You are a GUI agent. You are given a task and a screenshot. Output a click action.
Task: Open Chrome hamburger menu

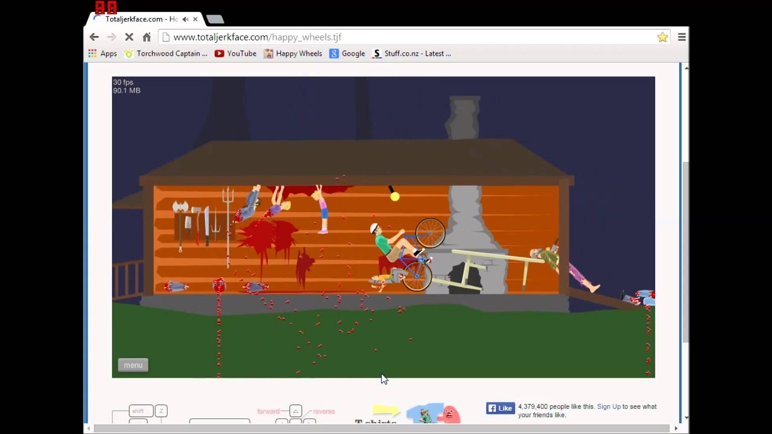tap(682, 37)
